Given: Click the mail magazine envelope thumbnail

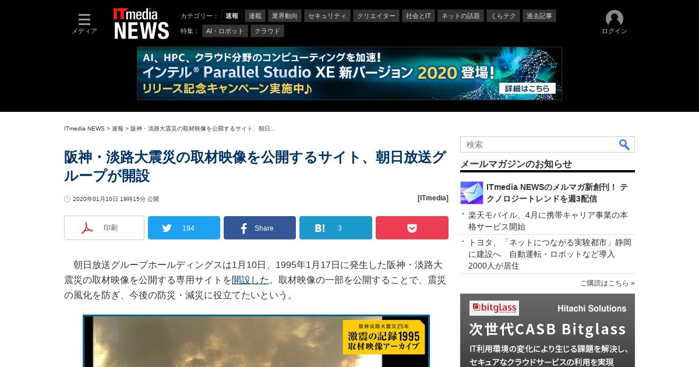Looking at the screenshot, I should (472, 193).
